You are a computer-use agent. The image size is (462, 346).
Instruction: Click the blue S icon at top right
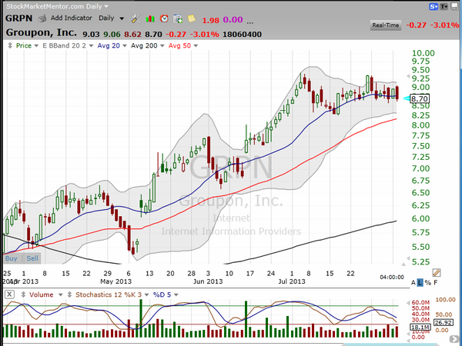(x=434, y=6)
